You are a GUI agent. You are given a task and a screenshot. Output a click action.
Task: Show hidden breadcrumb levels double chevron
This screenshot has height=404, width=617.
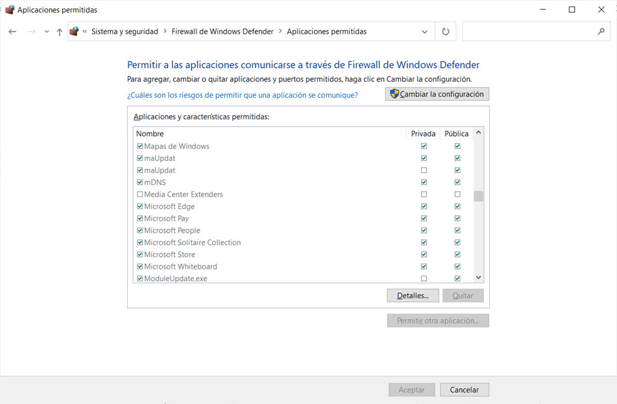point(84,31)
